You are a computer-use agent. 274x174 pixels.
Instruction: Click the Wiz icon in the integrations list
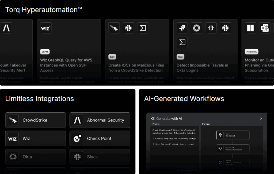click(13, 139)
